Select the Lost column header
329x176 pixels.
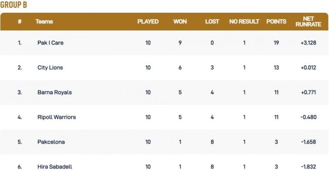tap(212, 22)
